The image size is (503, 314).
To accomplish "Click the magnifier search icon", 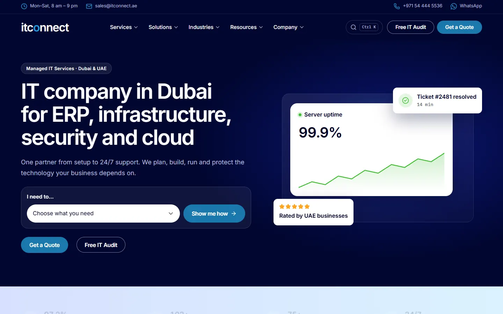I will coord(353,27).
